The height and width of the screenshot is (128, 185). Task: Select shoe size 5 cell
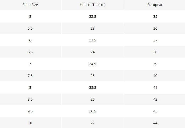pyautogui.click(x=30, y=16)
